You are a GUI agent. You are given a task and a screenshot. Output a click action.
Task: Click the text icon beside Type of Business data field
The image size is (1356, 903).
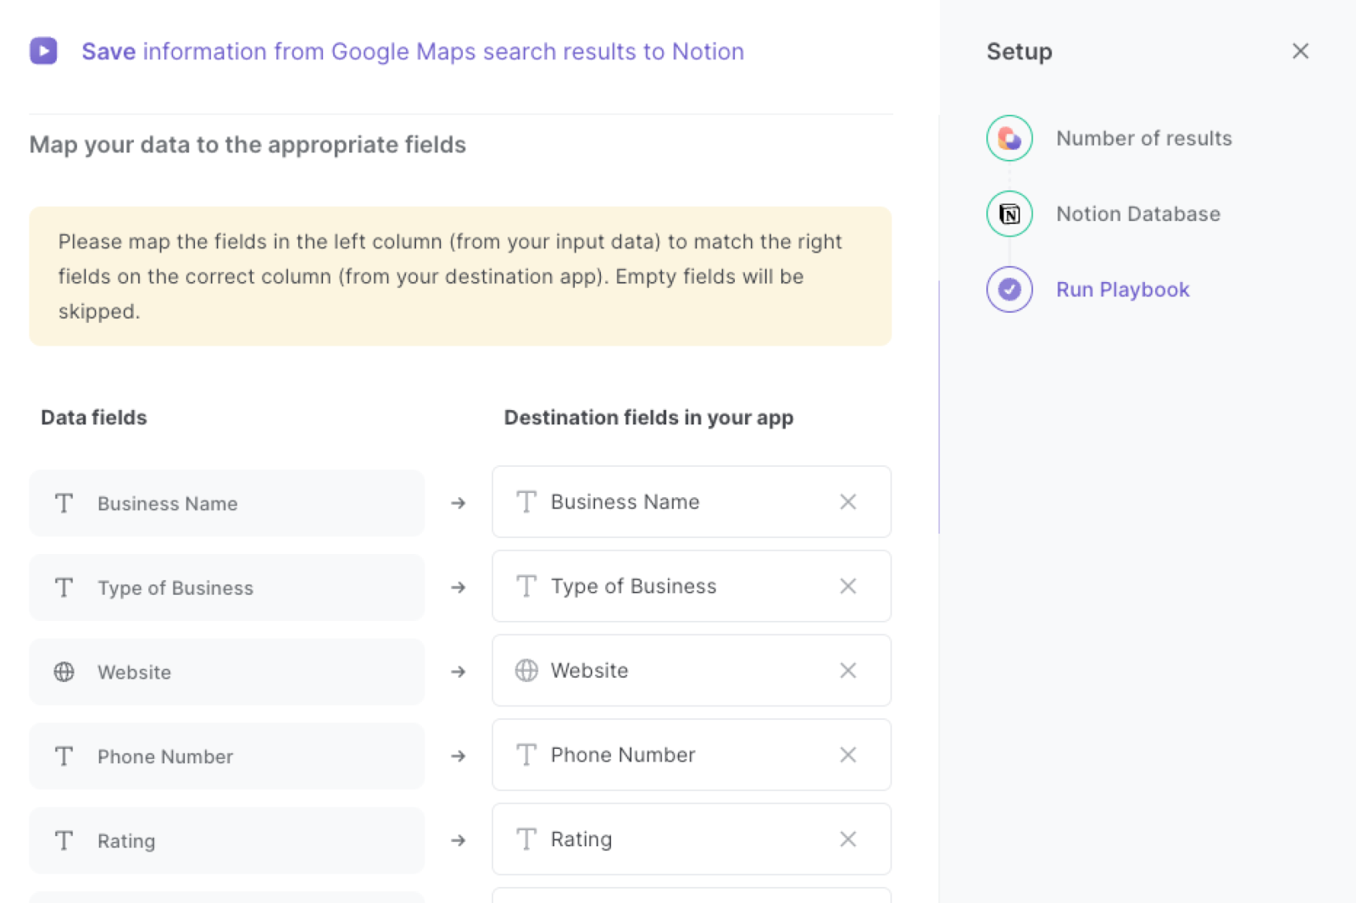tap(64, 587)
